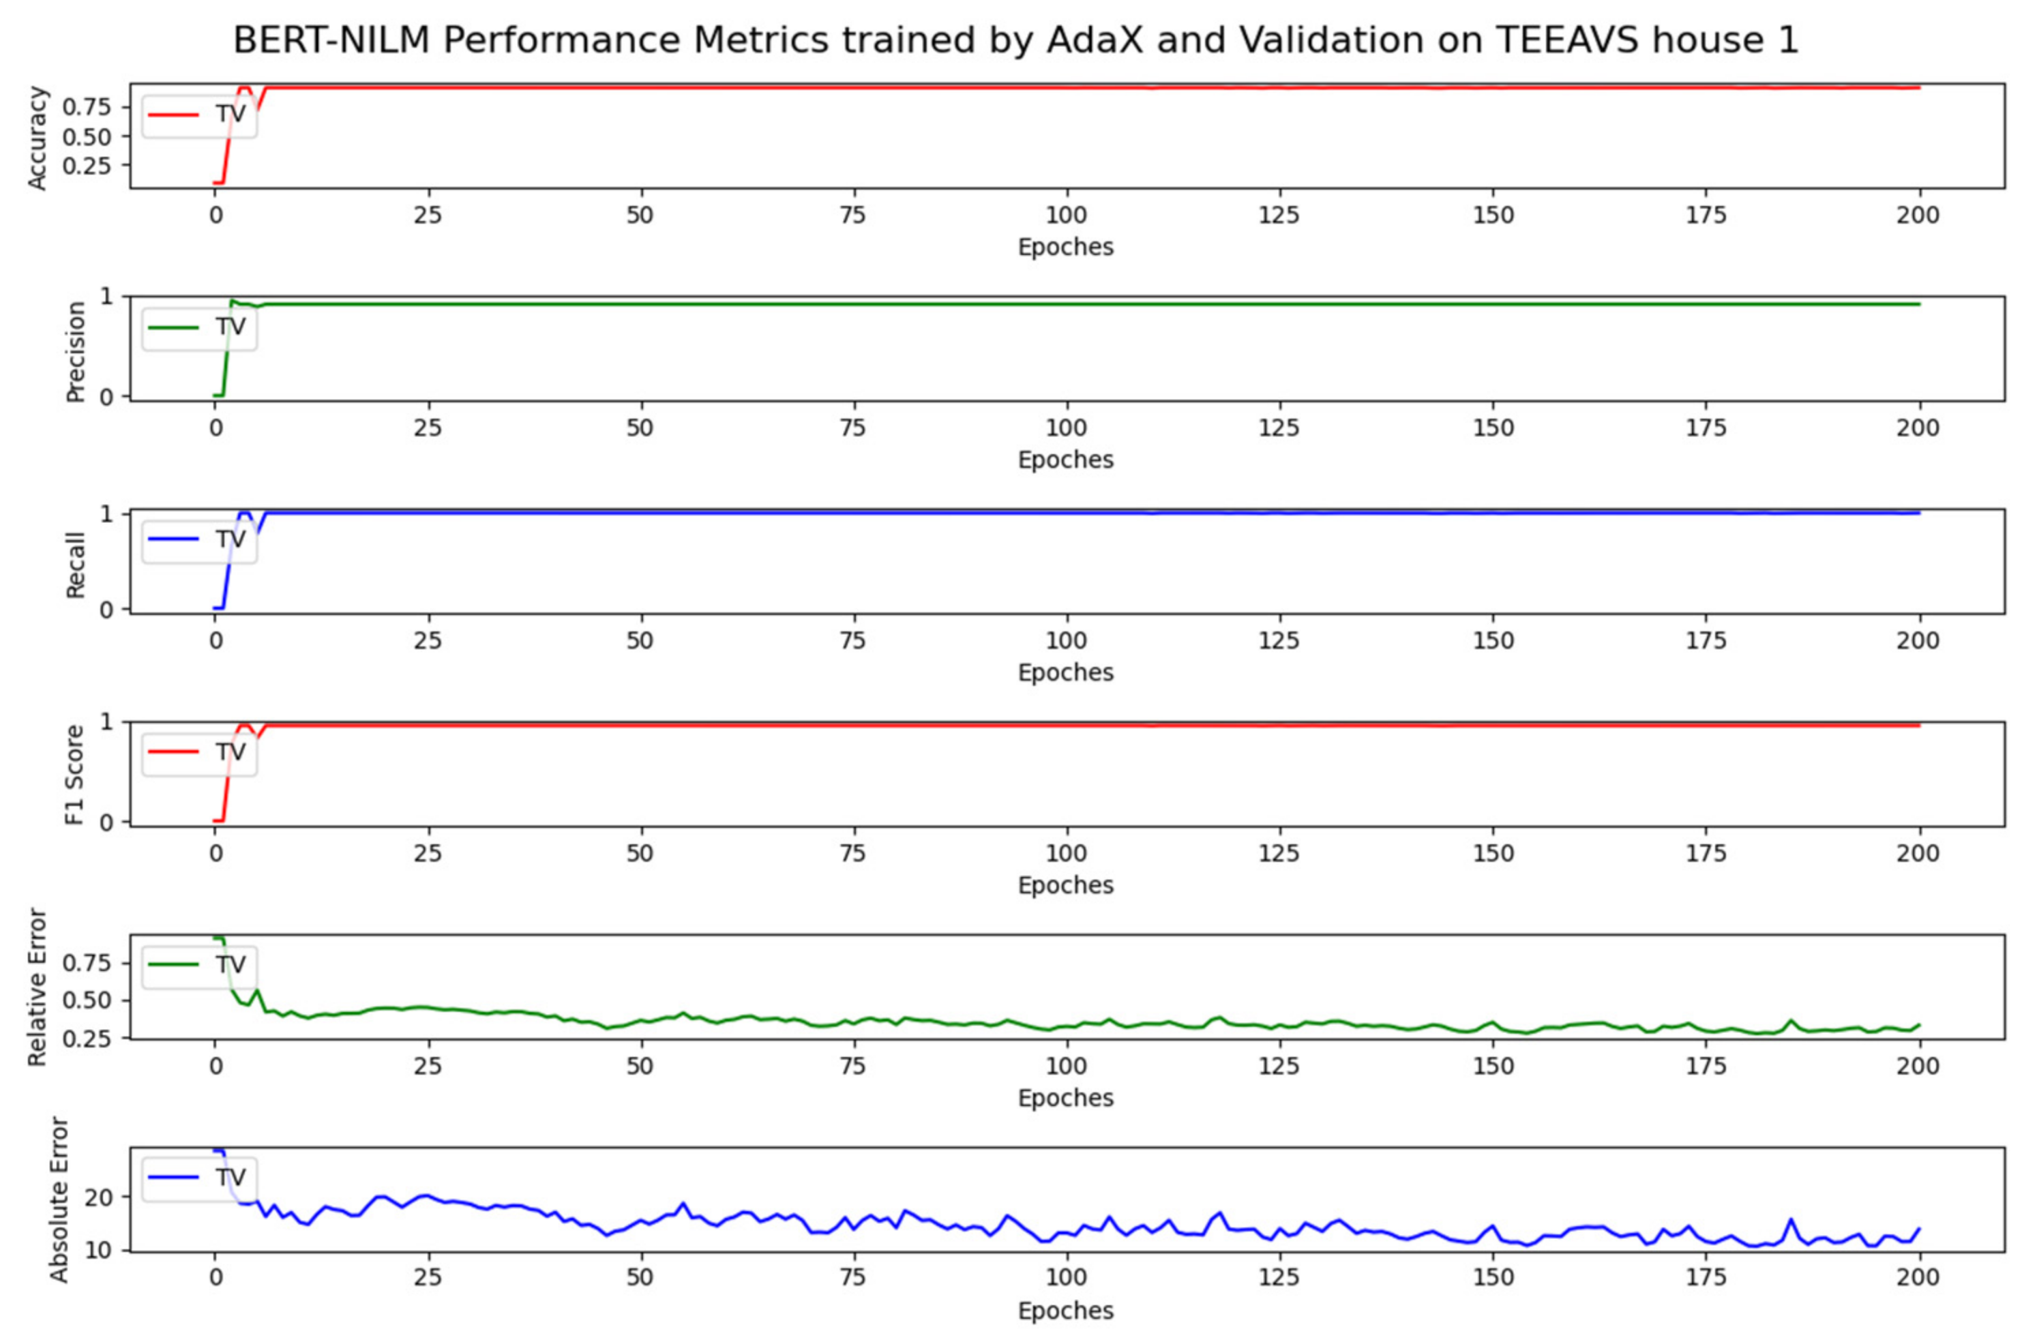The width and height of the screenshot is (2037, 1342).
Task: Click the Epoches label below the Accuracy chart
Action: point(1066,248)
